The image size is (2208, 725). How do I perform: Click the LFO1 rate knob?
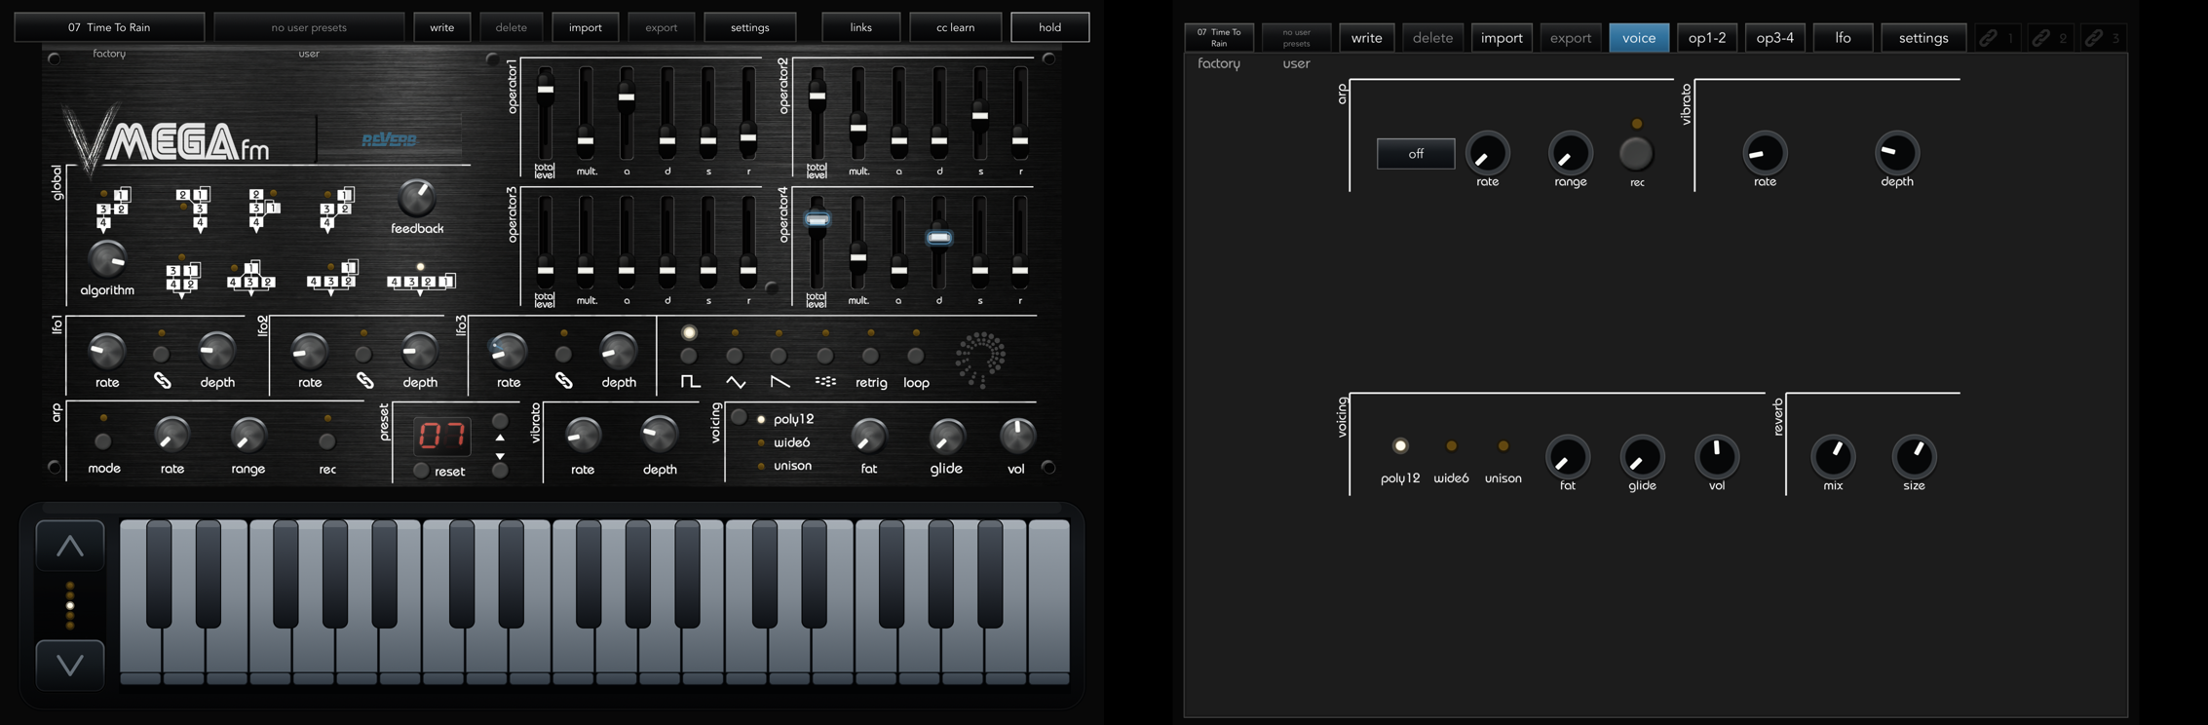[x=106, y=351]
